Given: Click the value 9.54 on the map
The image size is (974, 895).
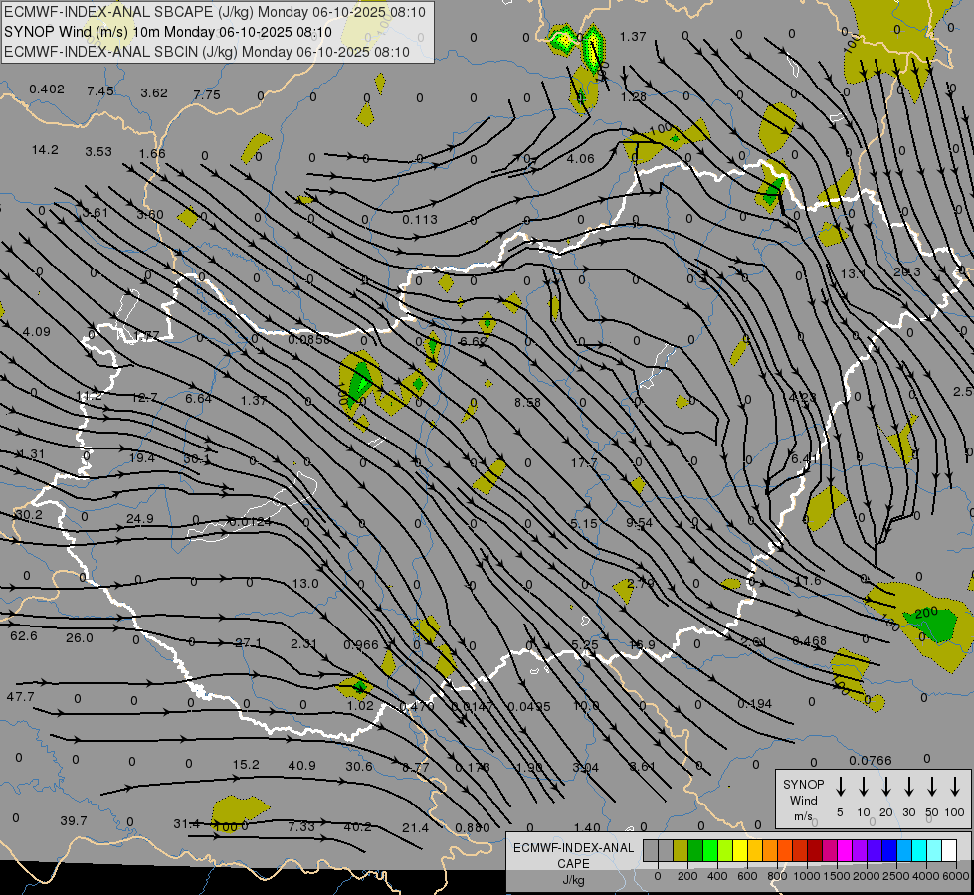Looking at the screenshot, I should 639,523.
